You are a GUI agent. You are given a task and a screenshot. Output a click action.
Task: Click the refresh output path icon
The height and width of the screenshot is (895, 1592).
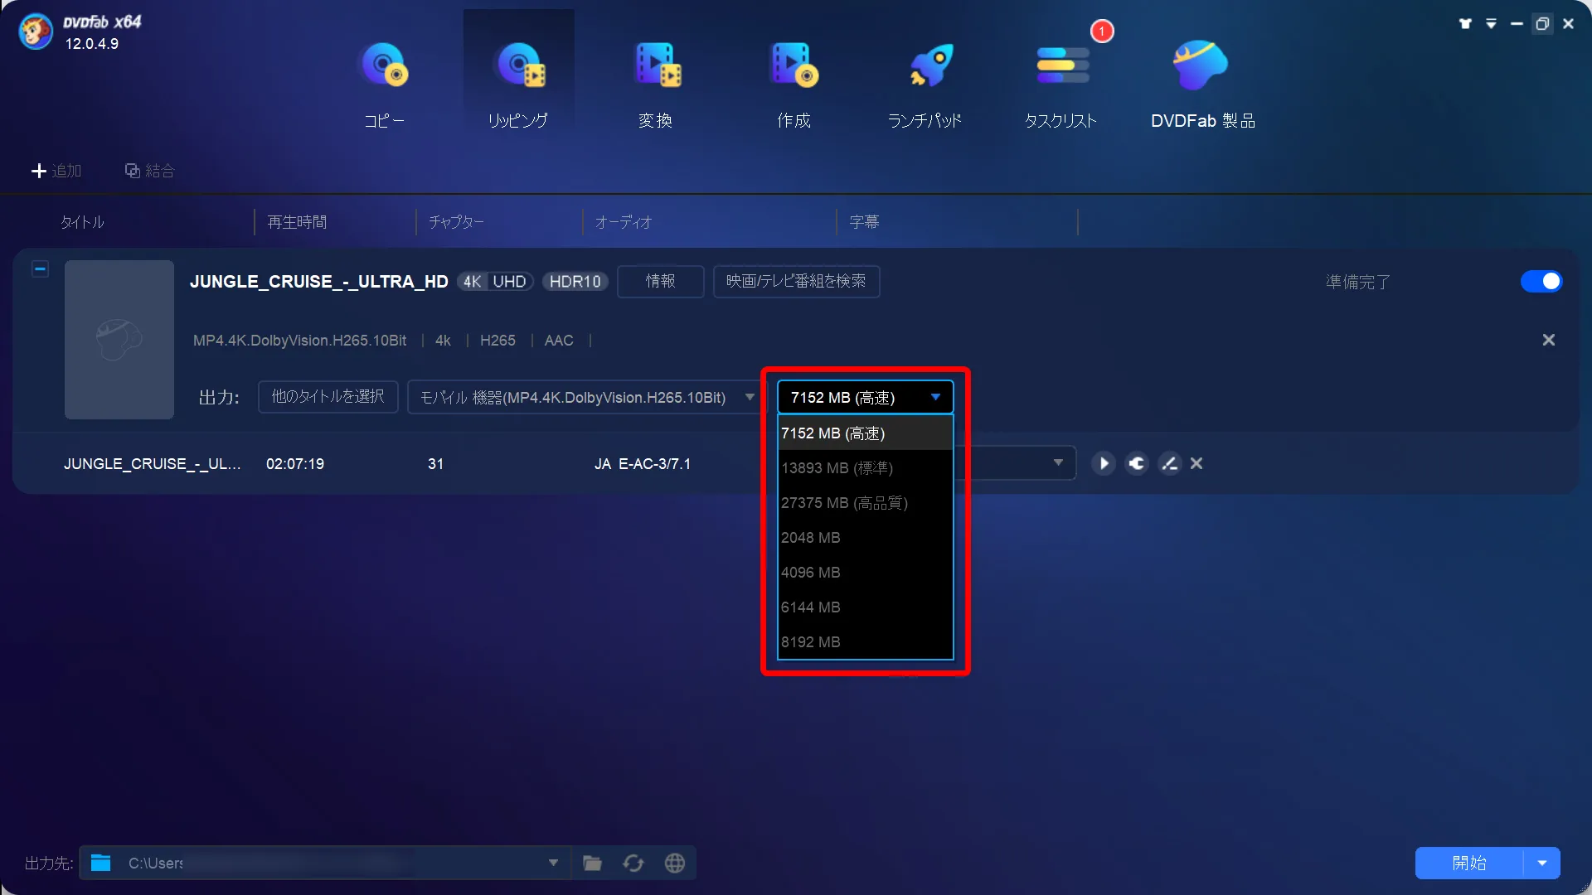(x=633, y=864)
